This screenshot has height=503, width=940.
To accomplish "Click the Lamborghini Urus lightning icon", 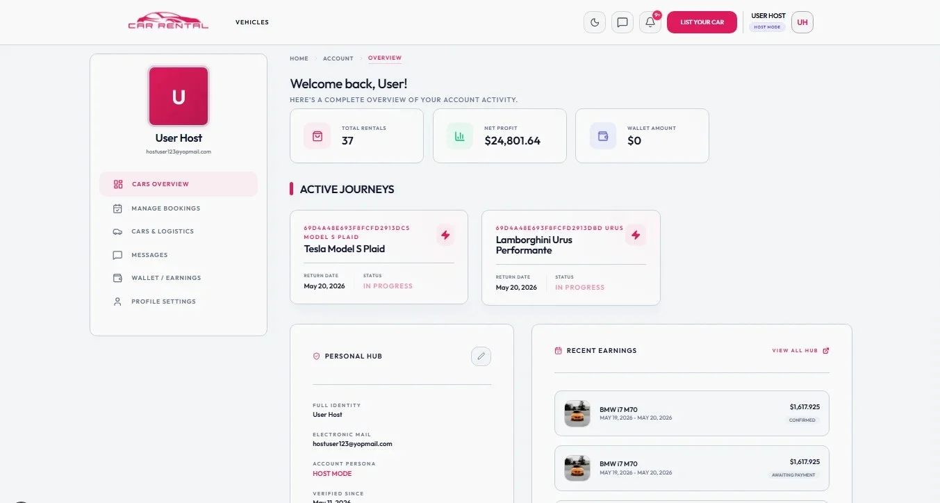I will tap(635, 236).
